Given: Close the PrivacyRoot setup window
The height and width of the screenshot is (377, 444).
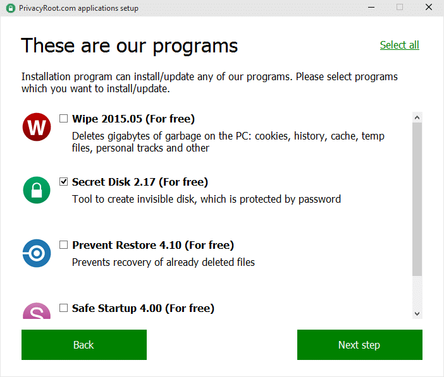Looking at the screenshot, I should click(x=429, y=8).
